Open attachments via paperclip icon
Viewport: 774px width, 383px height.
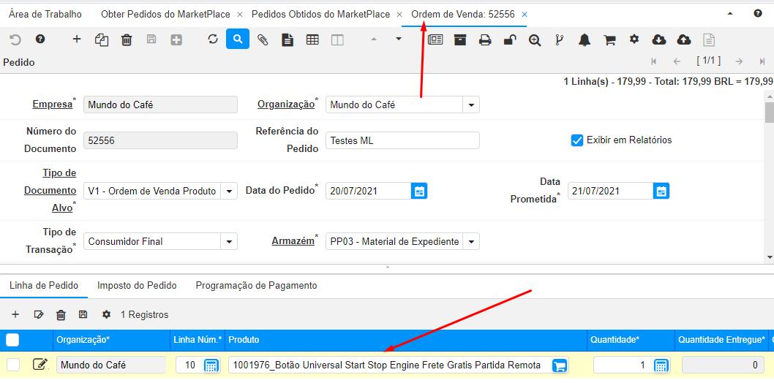[x=263, y=39]
